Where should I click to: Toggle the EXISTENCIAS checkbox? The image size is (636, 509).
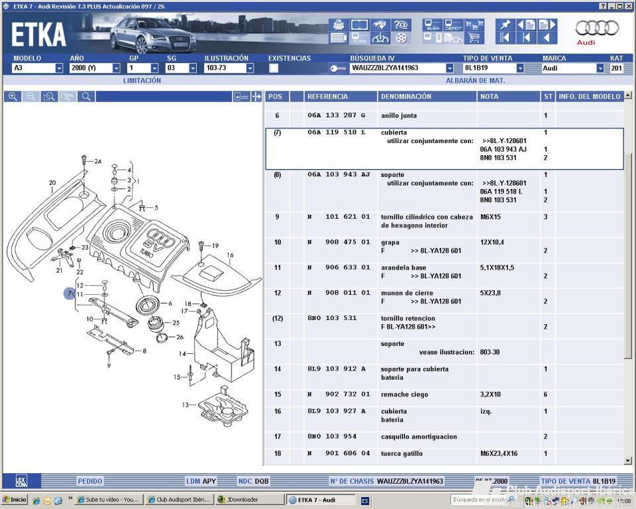274,68
